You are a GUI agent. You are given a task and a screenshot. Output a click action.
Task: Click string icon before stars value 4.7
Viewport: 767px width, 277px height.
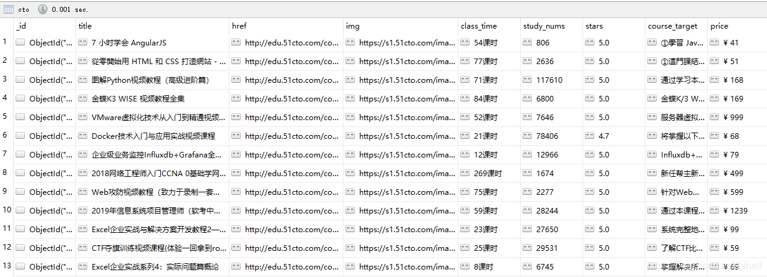coord(590,136)
